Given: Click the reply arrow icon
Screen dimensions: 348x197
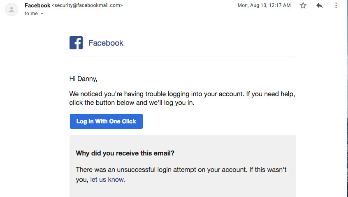Looking at the screenshot, I should [320, 5].
